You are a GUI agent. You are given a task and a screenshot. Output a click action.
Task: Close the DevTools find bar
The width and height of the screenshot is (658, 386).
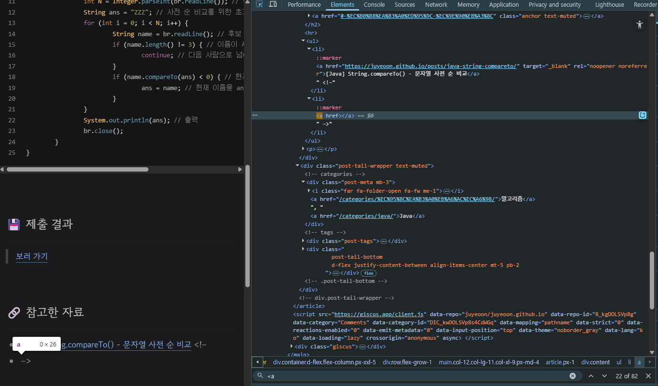[648, 376]
